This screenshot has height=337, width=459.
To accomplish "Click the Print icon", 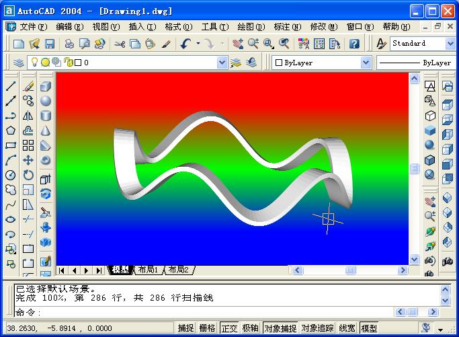I will tap(69, 44).
